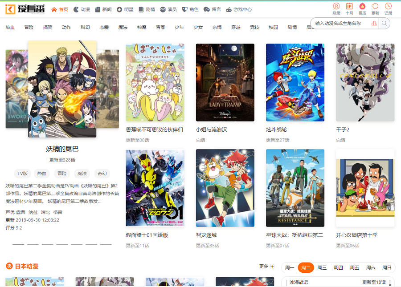
Task: Select the 校园 genre category
Action: 274,27
